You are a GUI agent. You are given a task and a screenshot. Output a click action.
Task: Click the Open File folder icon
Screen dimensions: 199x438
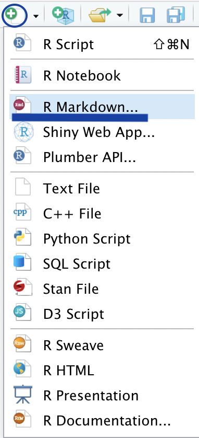point(100,15)
